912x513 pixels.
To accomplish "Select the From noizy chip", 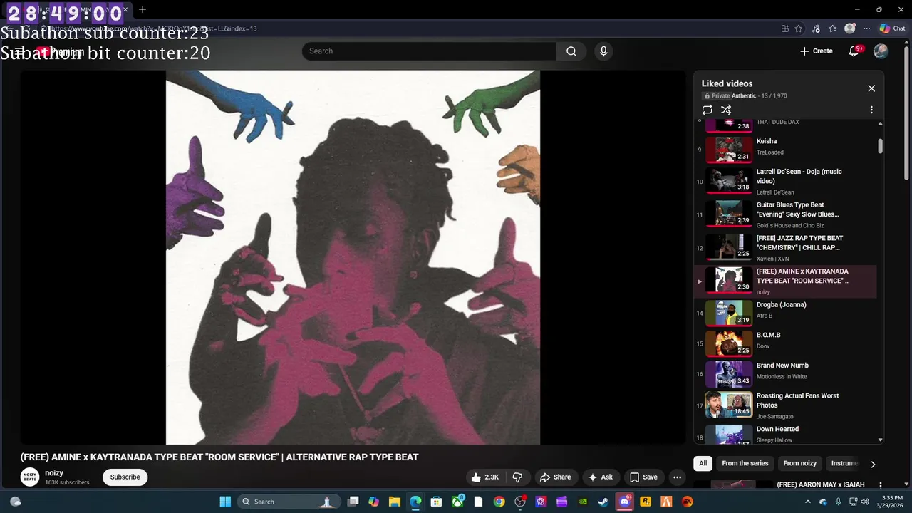I will point(800,463).
